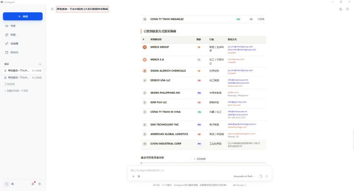Open the conversation from 59 分钟前
354x191 pixels.
[23, 78]
